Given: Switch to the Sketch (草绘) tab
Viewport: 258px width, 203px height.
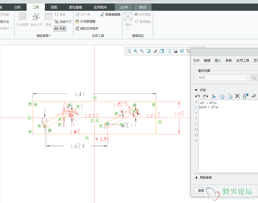Looking at the screenshot, I should point(142,8).
